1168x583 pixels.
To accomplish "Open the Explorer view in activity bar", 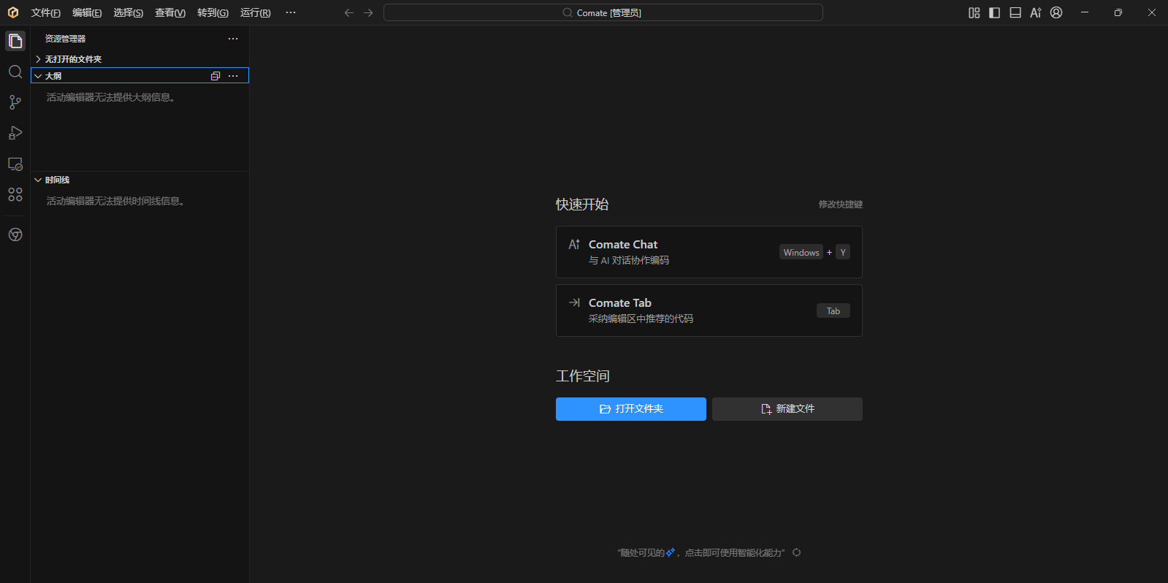I will (15, 41).
